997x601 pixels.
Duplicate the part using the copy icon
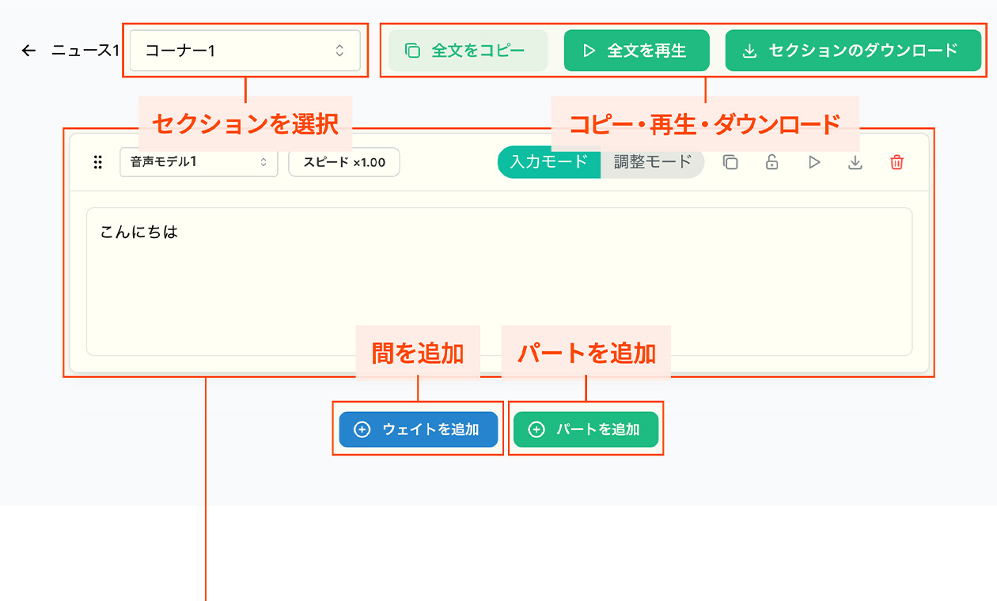click(730, 163)
